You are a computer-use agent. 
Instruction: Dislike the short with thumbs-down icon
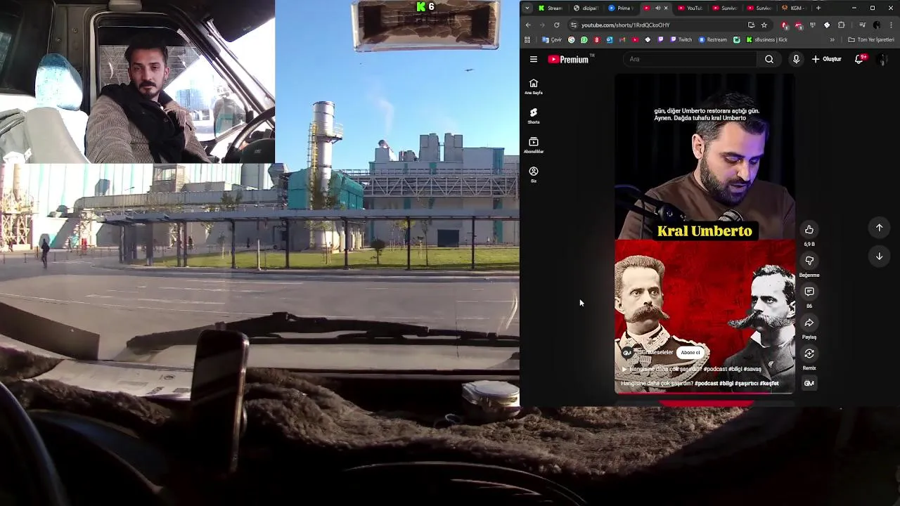(x=809, y=261)
